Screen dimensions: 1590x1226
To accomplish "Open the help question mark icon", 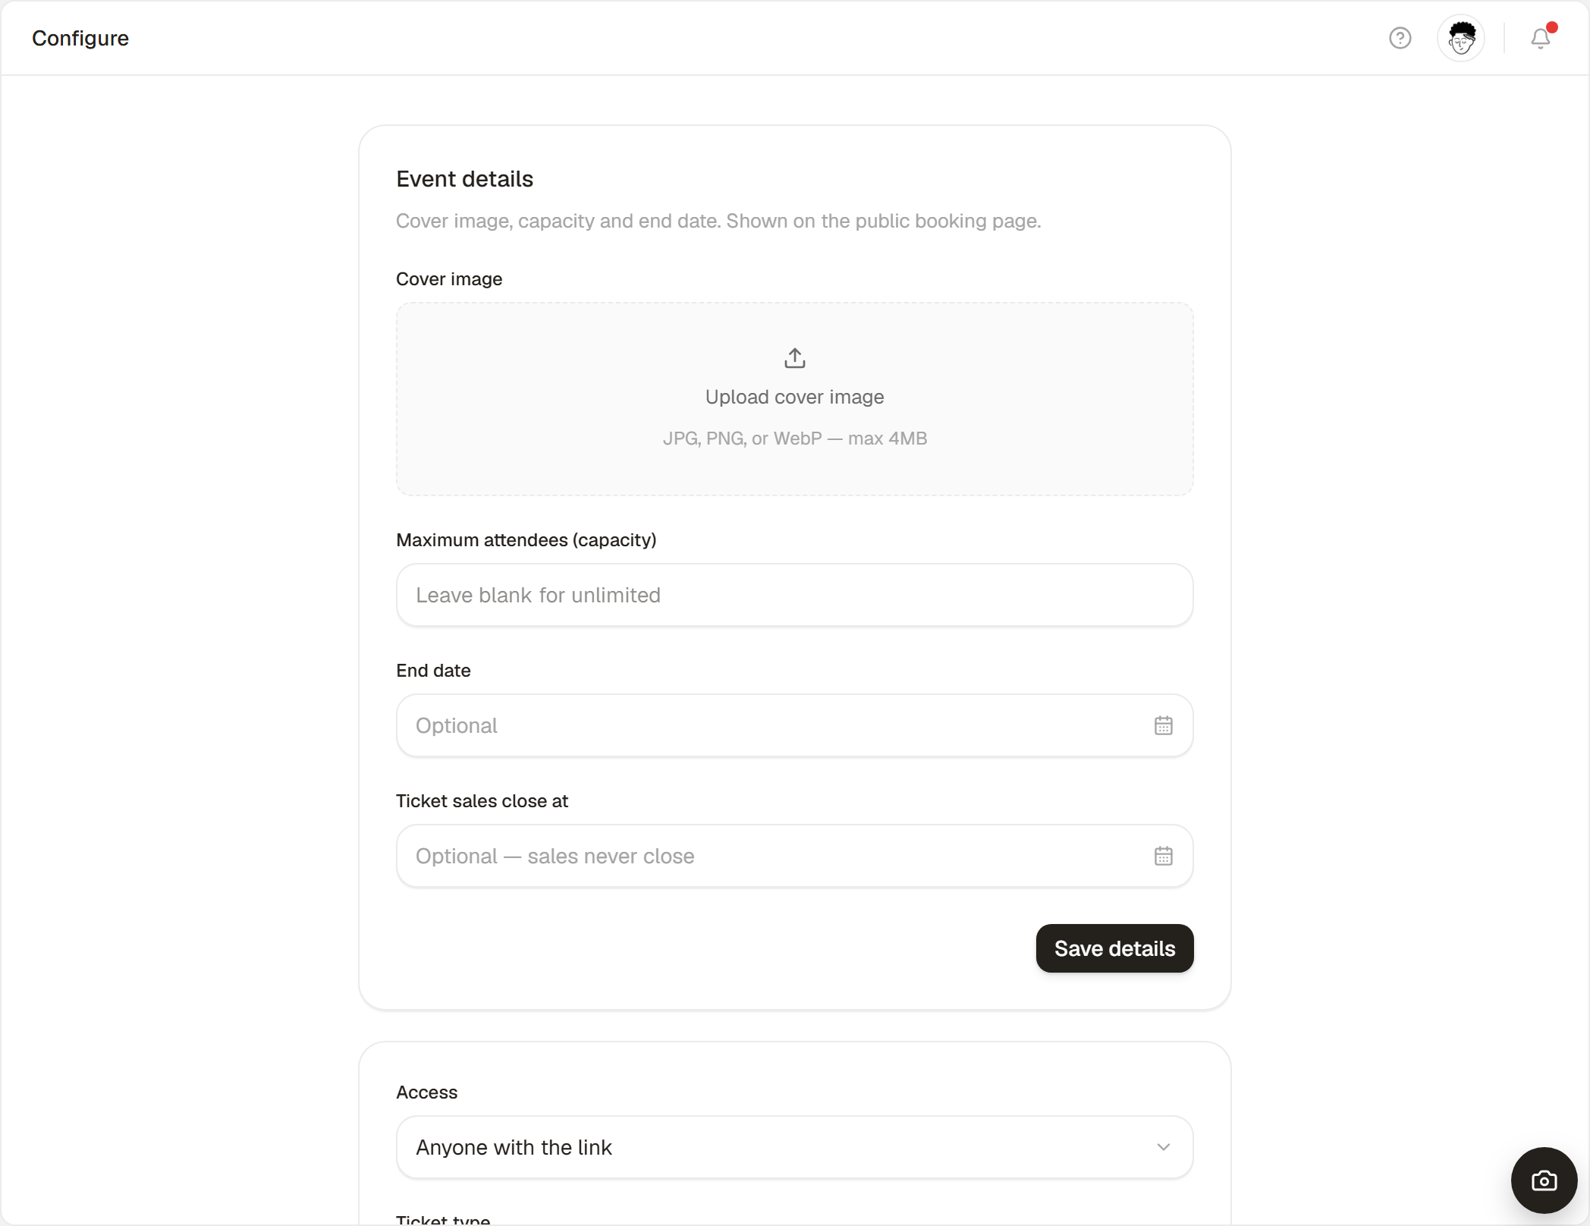I will (1400, 38).
